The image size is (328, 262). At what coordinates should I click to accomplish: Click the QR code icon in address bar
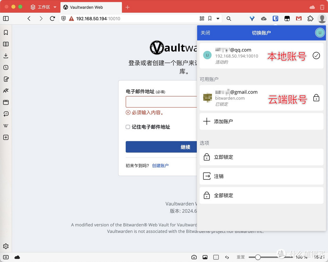202,18
